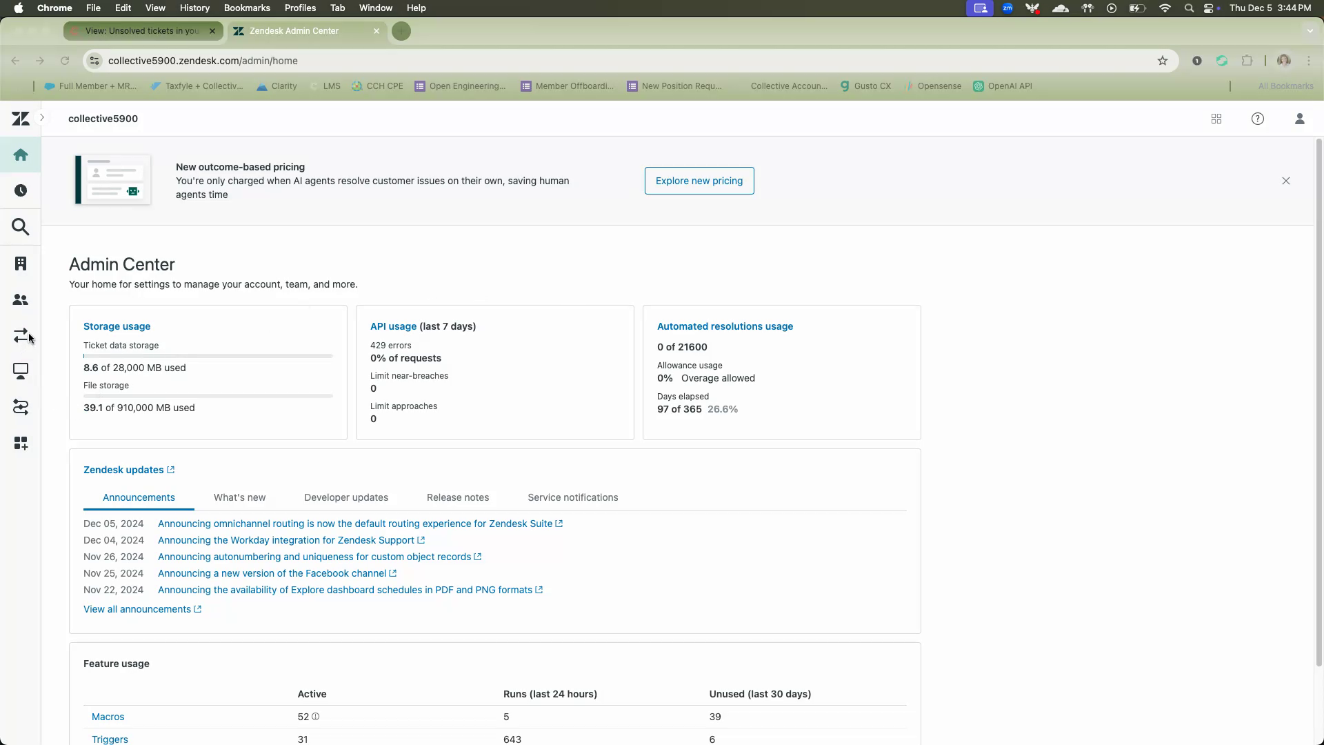Viewport: 1324px width, 745px height.
Task: Open Objects and rules icon
Action: [21, 407]
